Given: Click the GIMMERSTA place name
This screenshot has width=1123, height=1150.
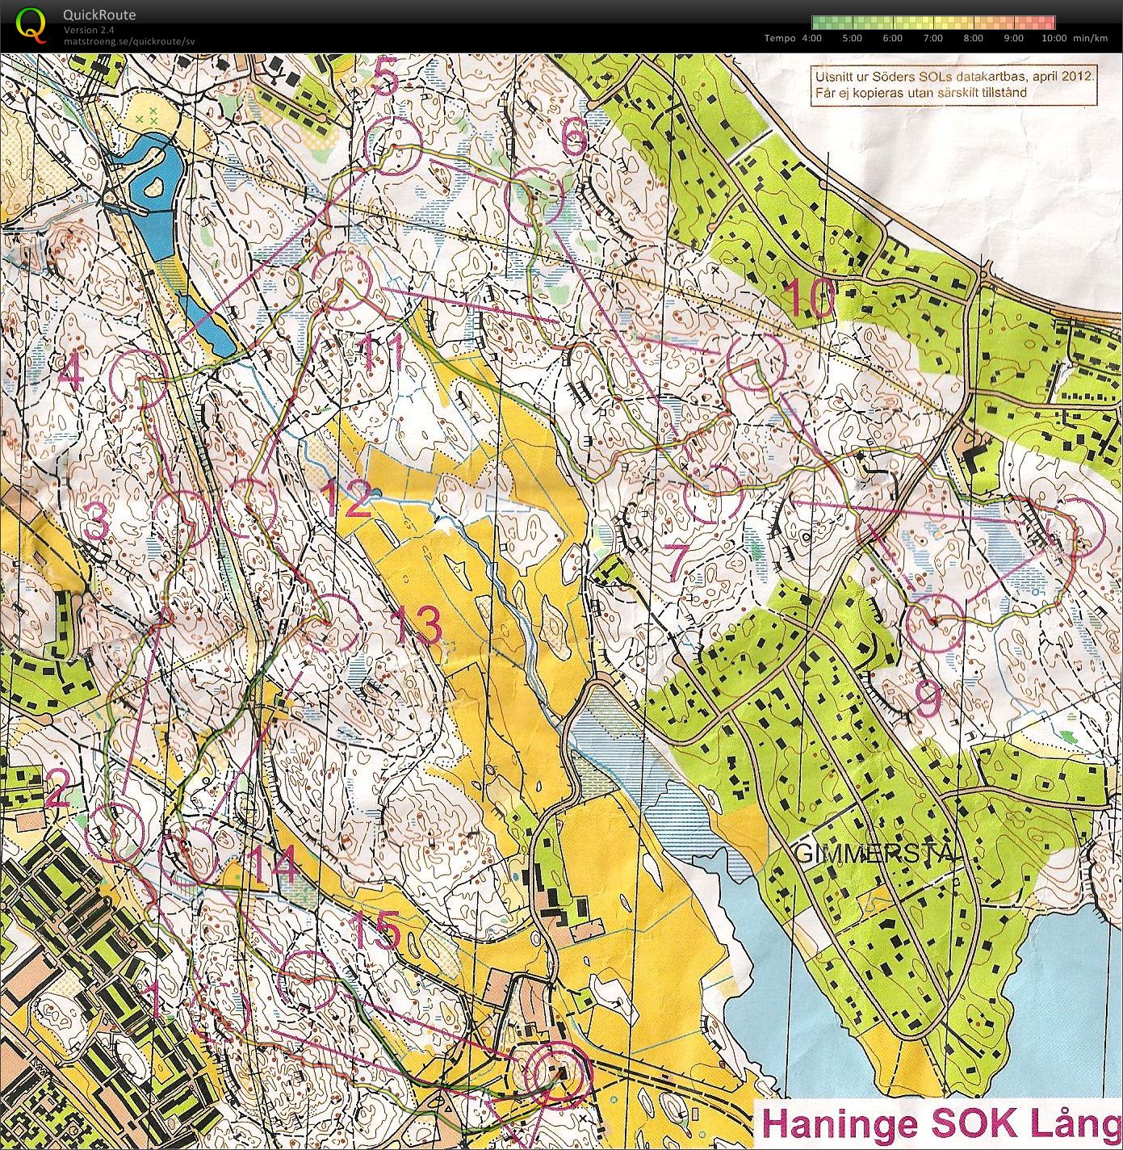Looking at the screenshot, I should click(875, 852).
